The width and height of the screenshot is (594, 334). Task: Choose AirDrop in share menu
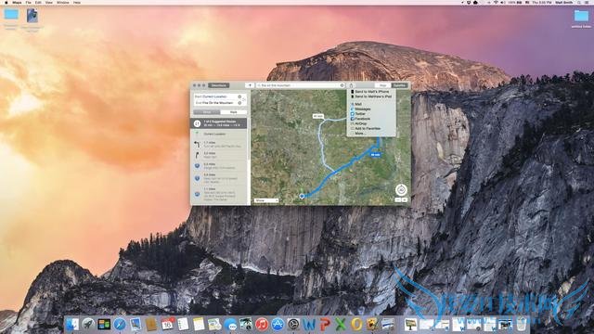click(371, 123)
